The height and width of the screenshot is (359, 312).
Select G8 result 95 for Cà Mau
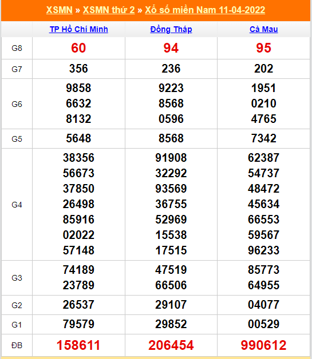pyautogui.click(x=264, y=48)
